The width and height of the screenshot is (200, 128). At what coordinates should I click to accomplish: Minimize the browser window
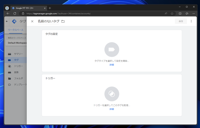(180, 7)
